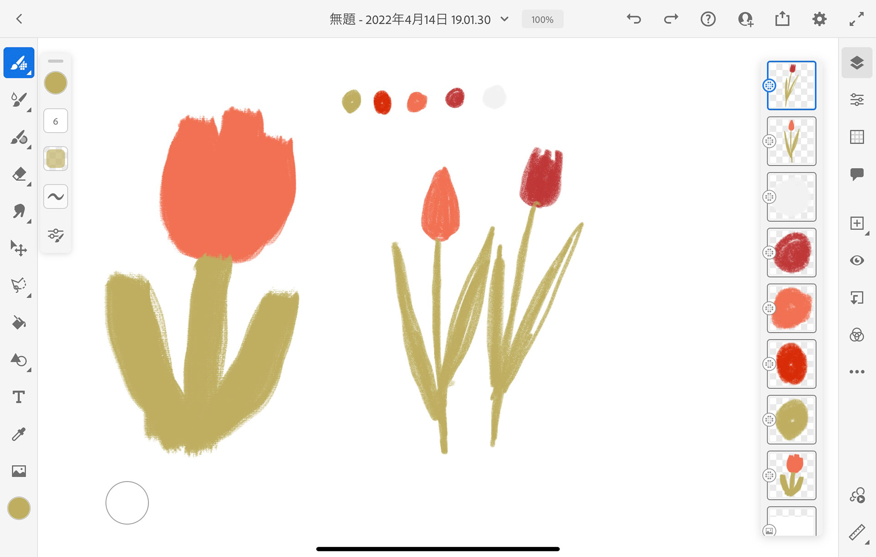Screen dimensions: 876x557
Task: Open the Layer Properties panel
Action: point(857,100)
